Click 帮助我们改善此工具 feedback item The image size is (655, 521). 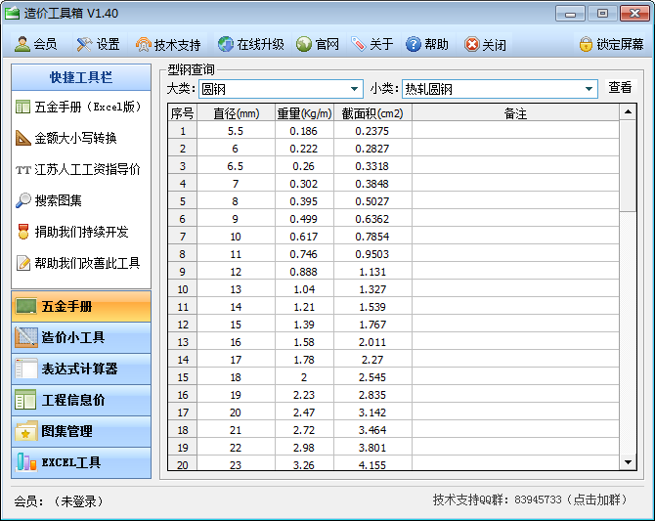[x=78, y=263]
